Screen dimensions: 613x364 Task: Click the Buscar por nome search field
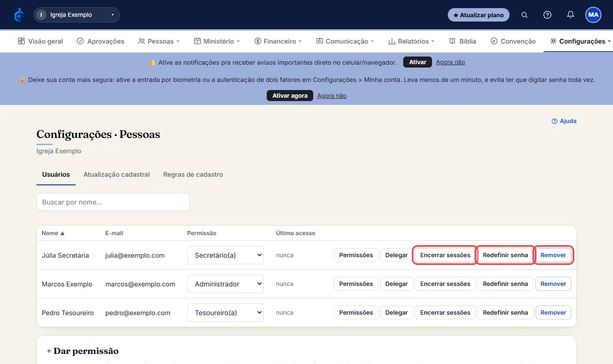pos(113,202)
